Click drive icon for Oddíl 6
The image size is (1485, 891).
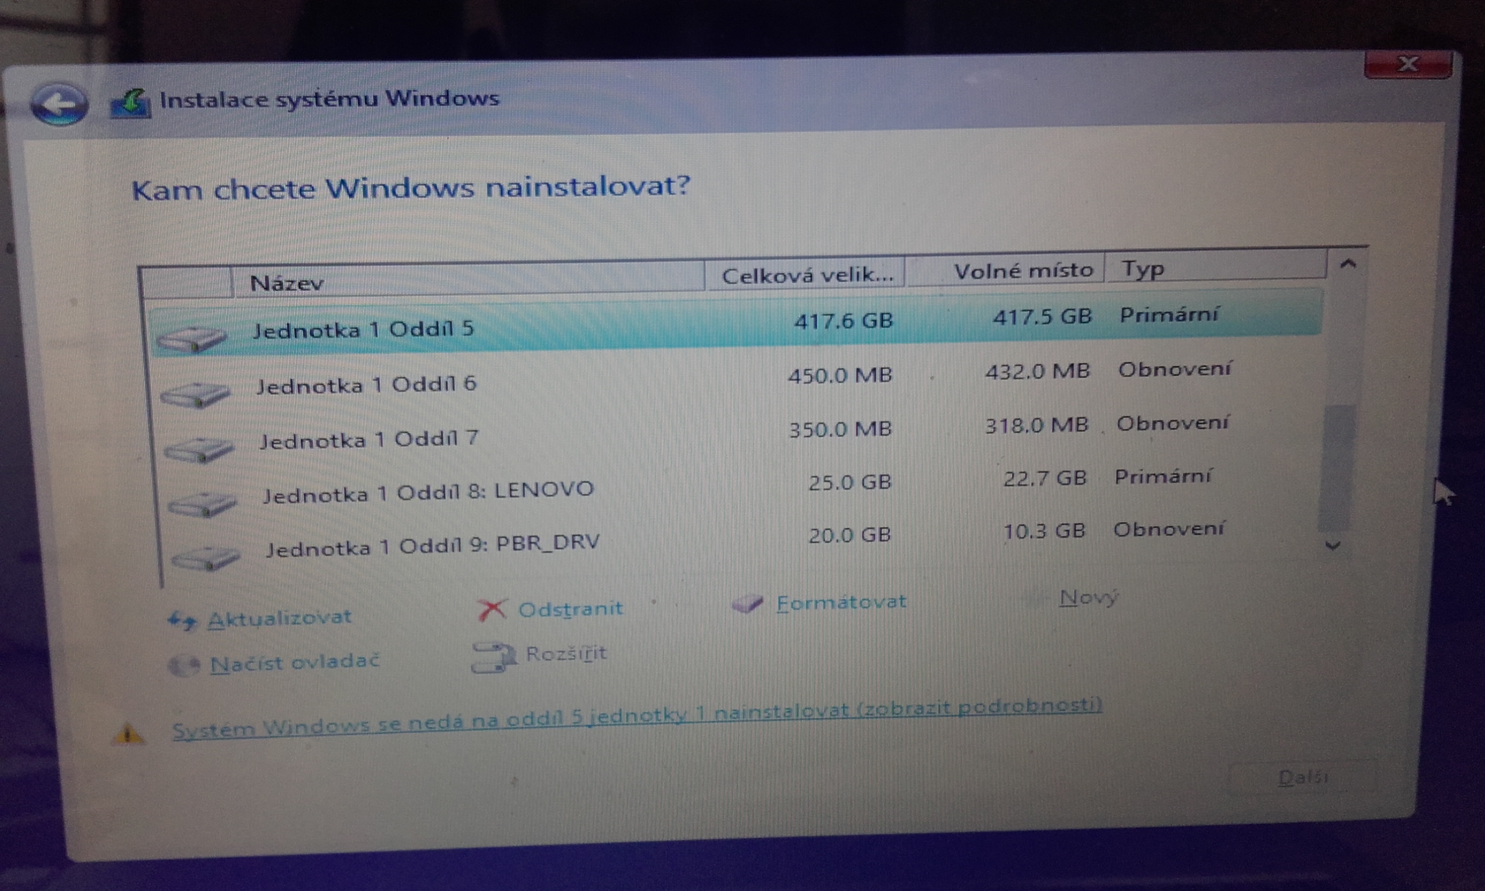click(195, 395)
